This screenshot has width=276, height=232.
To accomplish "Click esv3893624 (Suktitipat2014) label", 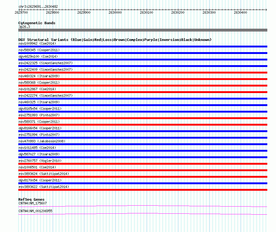I will click(x=44, y=174).
